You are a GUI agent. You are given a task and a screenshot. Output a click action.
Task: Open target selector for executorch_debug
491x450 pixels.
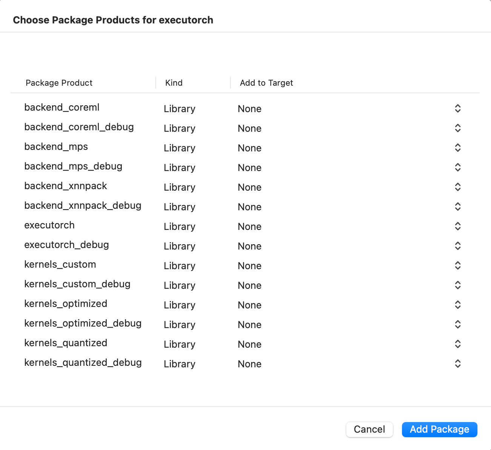(x=457, y=246)
